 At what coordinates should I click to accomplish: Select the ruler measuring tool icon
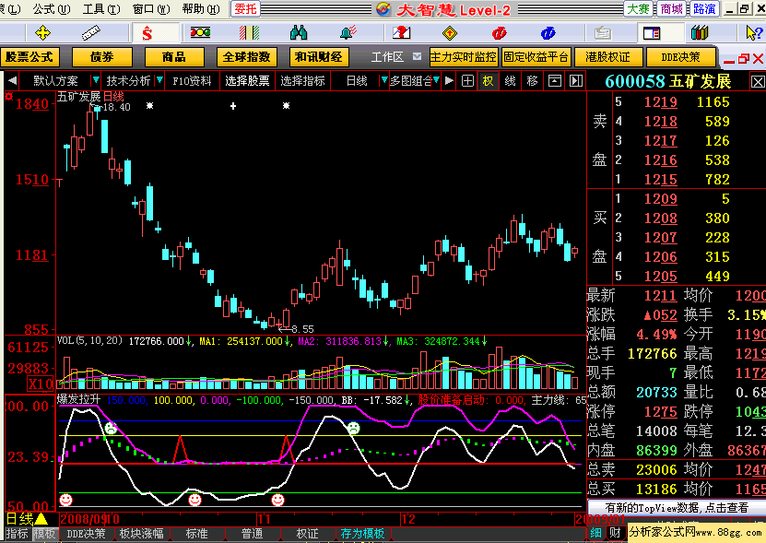pyautogui.click(x=91, y=33)
